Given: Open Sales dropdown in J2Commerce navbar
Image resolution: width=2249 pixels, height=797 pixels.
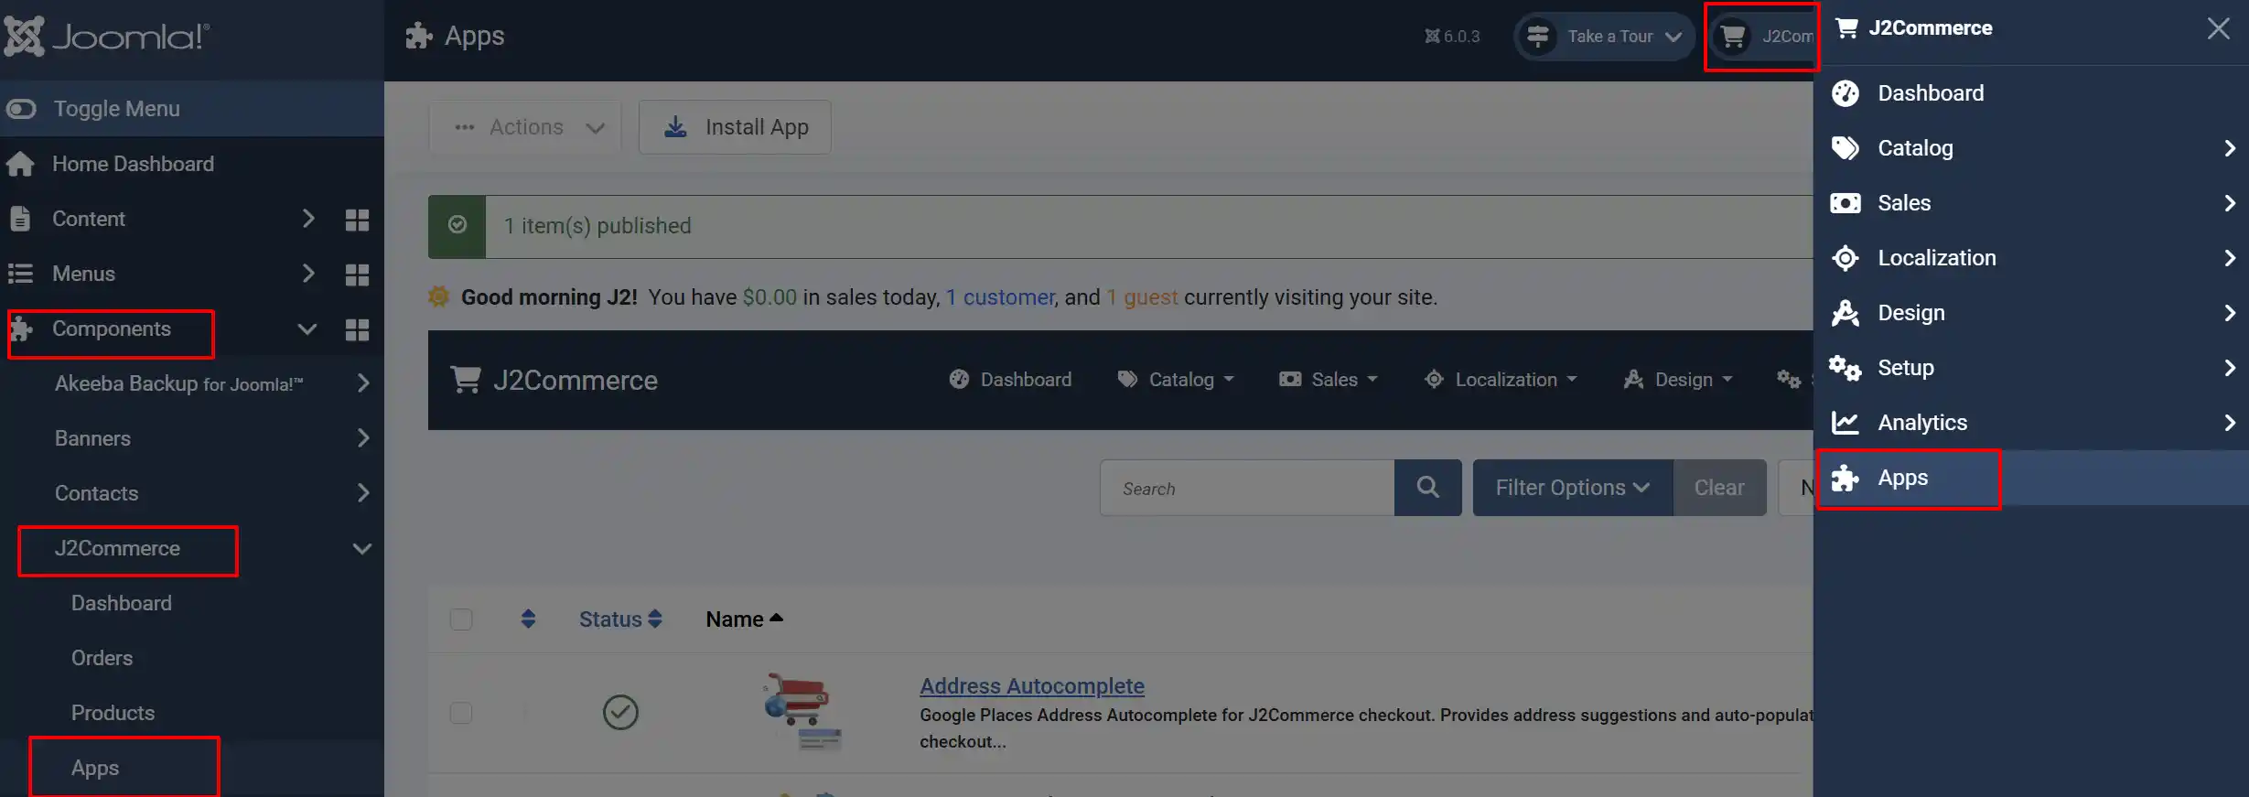Looking at the screenshot, I should tap(1329, 380).
